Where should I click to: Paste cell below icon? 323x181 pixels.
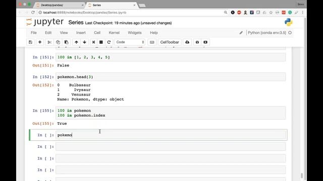tap(66, 42)
